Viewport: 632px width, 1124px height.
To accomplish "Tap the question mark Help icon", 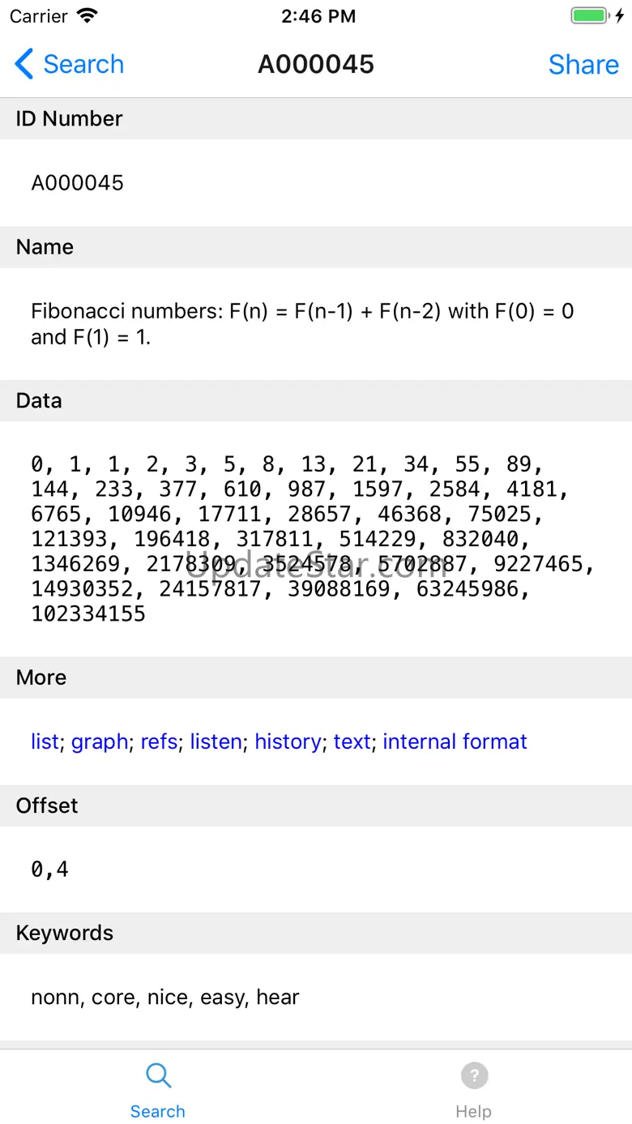I will (474, 1075).
